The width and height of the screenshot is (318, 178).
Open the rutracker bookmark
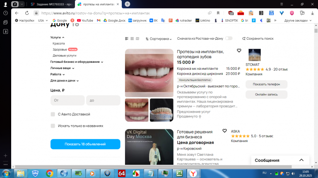(183, 20)
